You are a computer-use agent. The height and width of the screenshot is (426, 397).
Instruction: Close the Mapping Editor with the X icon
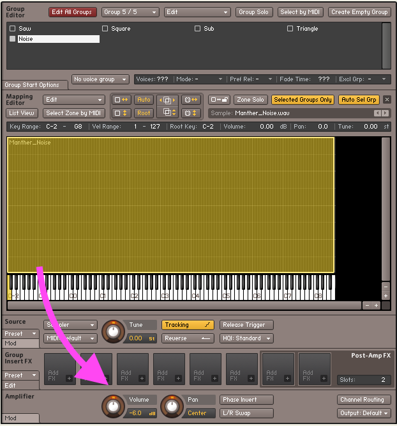(x=387, y=100)
